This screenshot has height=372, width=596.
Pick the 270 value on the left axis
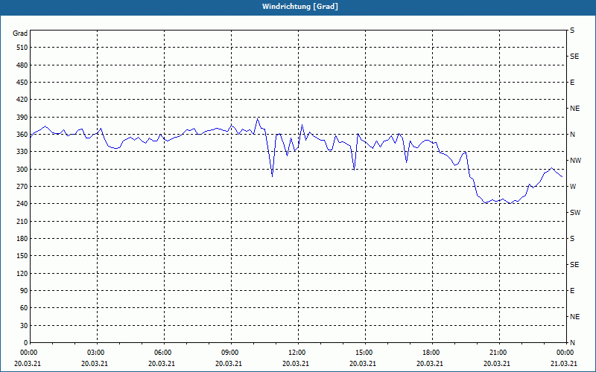pos(20,187)
